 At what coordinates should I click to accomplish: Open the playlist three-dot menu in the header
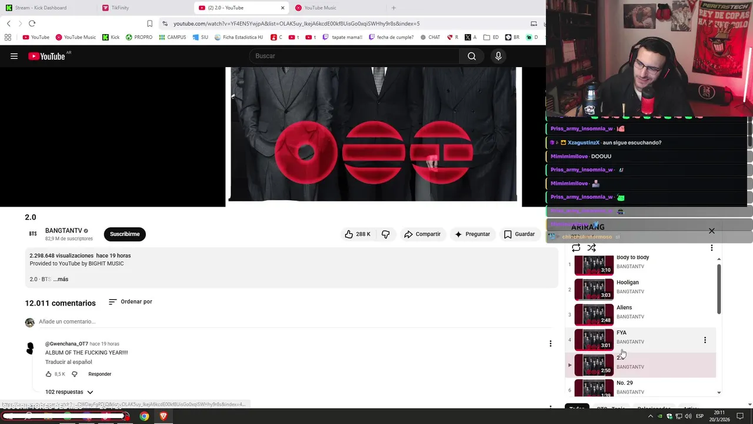(711, 248)
